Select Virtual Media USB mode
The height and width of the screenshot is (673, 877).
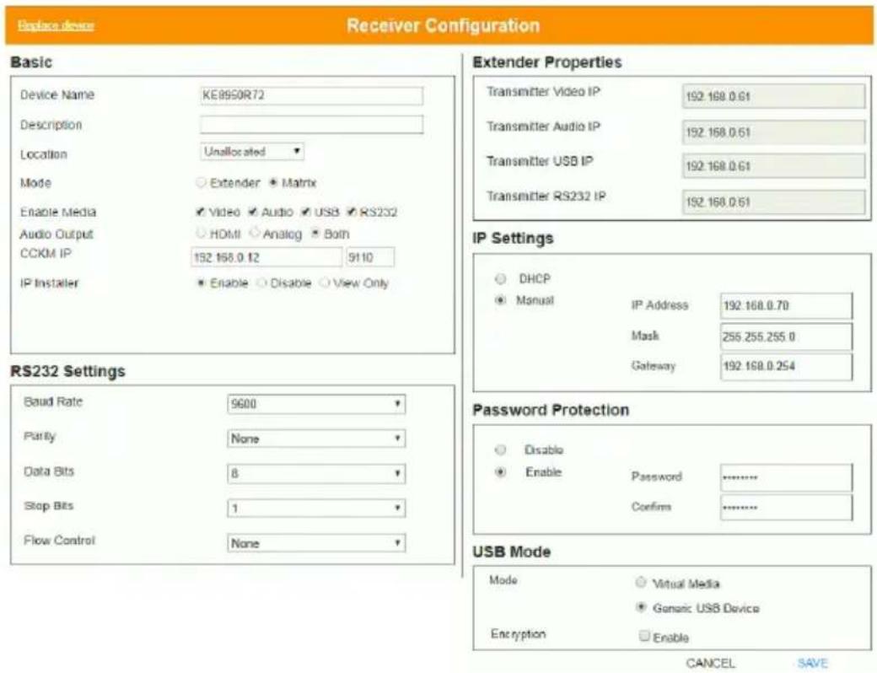tap(641, 583)
